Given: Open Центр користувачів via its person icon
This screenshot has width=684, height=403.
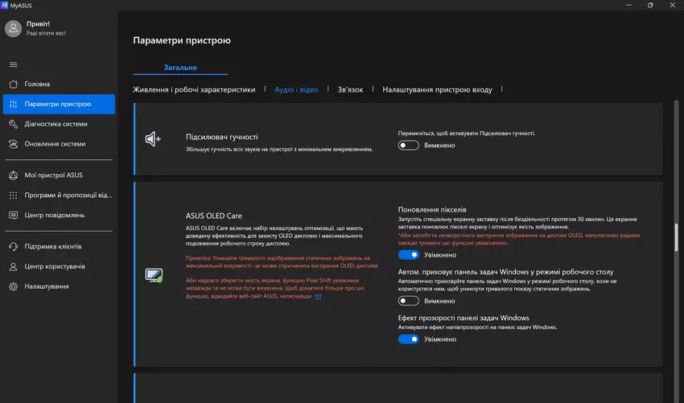Looking at the screenshot, I should pos(13,266).
